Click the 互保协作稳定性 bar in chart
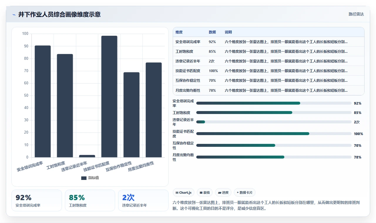Image resolution: width=376 pixels, height=223 pixels. [x=131, y=115]
